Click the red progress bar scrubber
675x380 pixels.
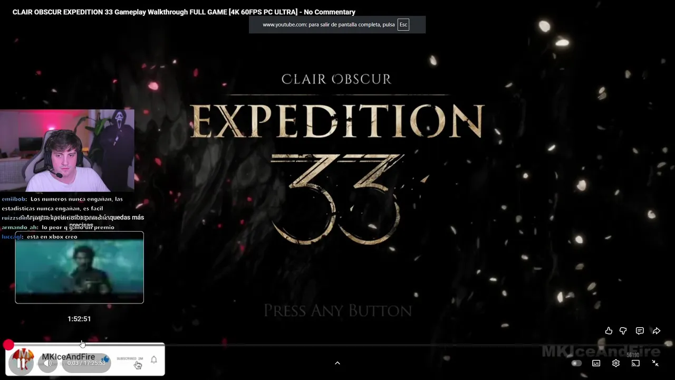coord(8,345)
